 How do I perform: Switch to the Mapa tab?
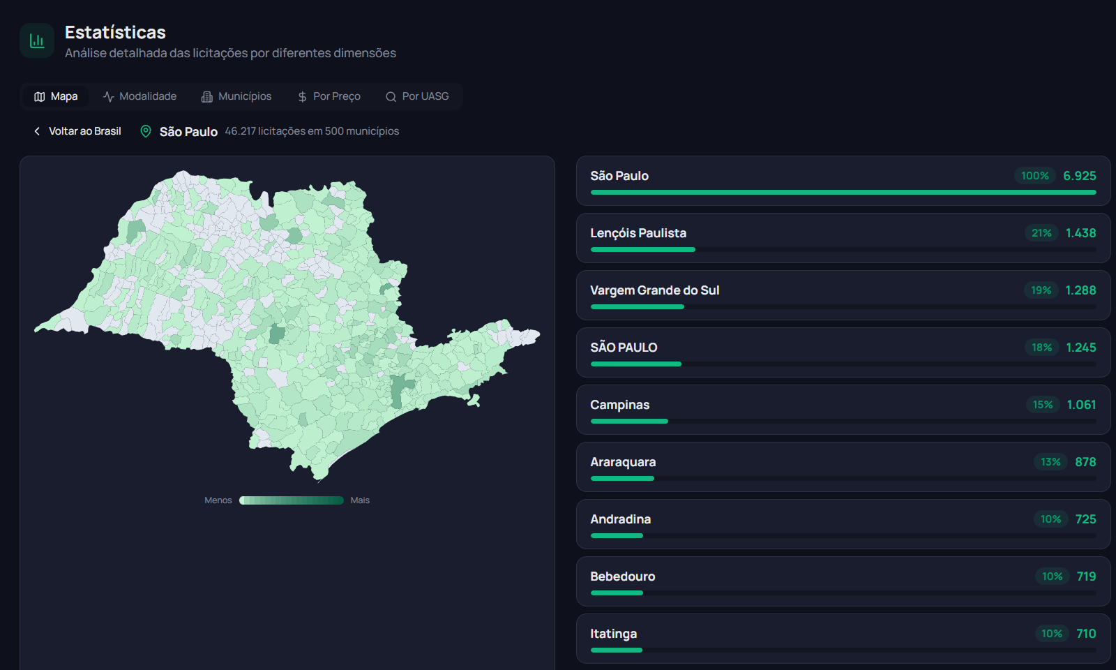(56, 96)
